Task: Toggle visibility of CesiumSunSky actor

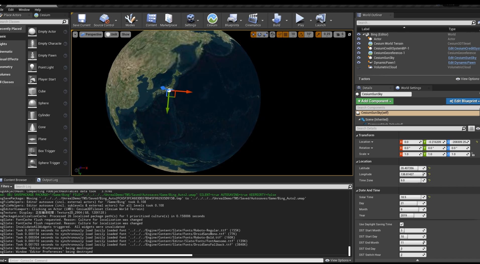Action: 359,58
